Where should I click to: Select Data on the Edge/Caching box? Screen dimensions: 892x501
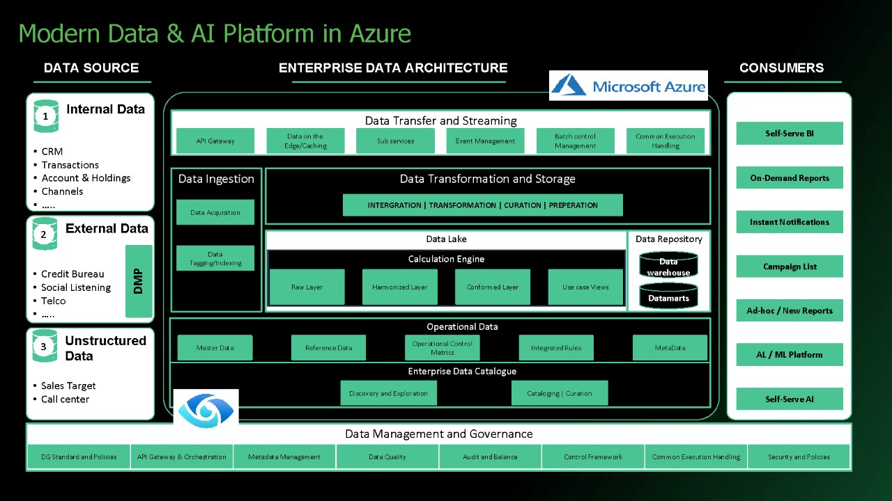click(x=305, y=141)
